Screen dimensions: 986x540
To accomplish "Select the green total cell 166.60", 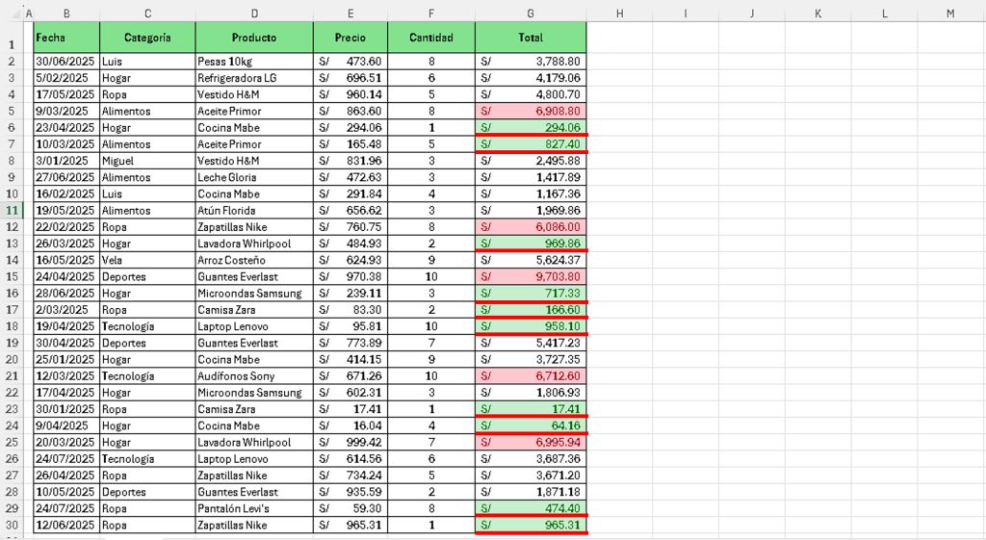I will tap(531, 310).
